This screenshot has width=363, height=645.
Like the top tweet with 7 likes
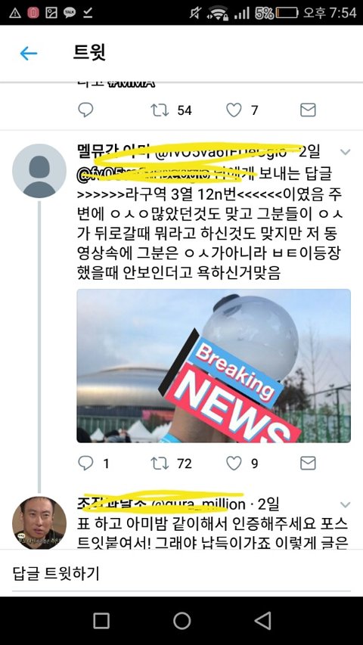click(234, 110)
